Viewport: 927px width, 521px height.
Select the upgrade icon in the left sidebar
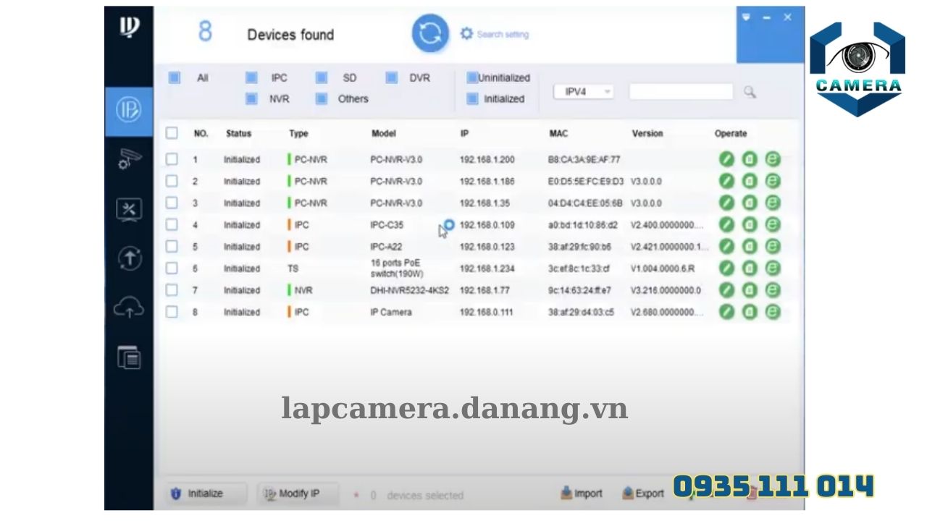[129, 258]
